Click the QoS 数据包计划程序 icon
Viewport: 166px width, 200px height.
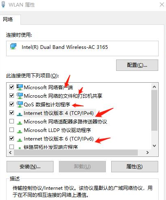tap(20, 104)
